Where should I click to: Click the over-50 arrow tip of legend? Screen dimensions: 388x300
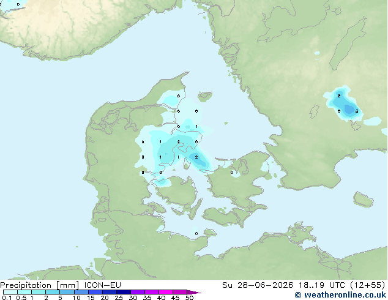(194, 292)
